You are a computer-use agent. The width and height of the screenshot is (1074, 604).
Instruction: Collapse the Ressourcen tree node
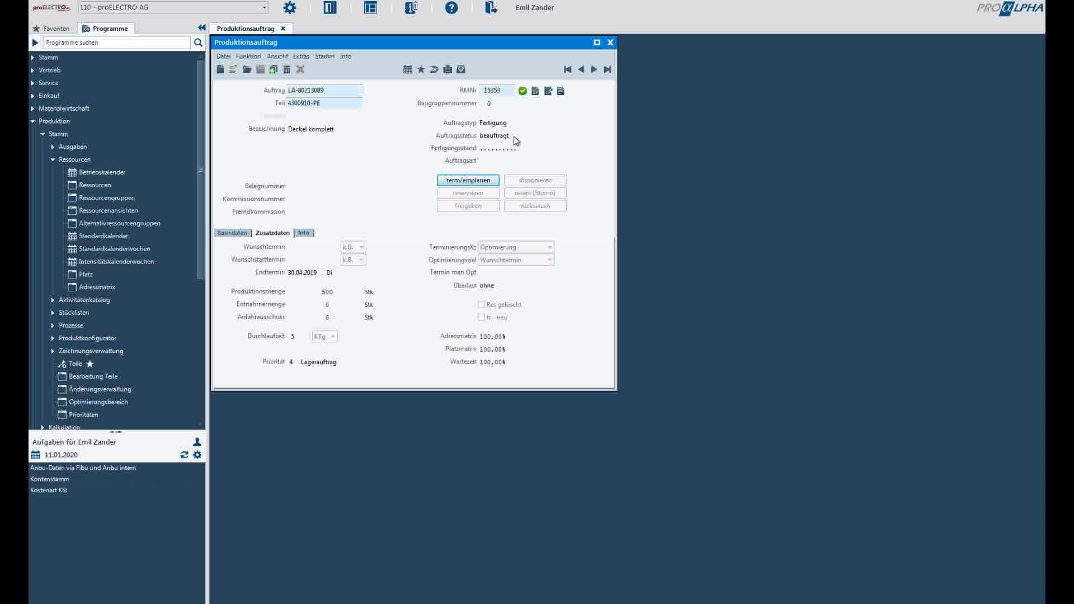(x=53, y=159)
